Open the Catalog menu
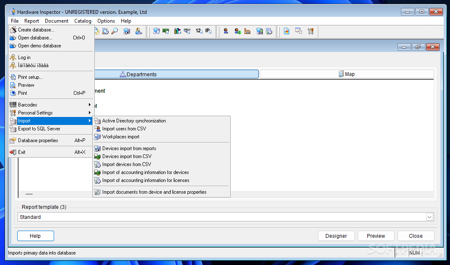450x265 pixels. click(x=83, y=21)
